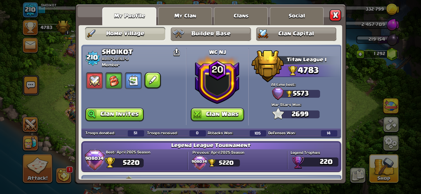
Task: Select the green barbarian label badge
Action: tap(114, 80)
